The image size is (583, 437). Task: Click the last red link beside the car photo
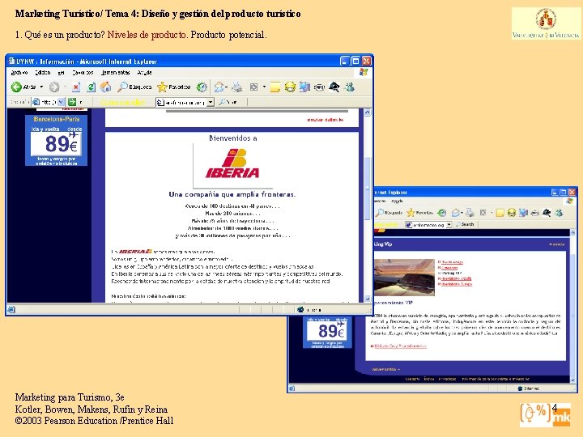(x=455, y=284)
